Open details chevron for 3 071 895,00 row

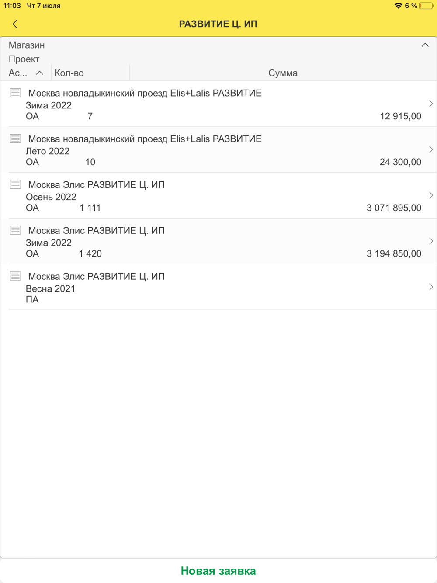[x=430, y=196]
